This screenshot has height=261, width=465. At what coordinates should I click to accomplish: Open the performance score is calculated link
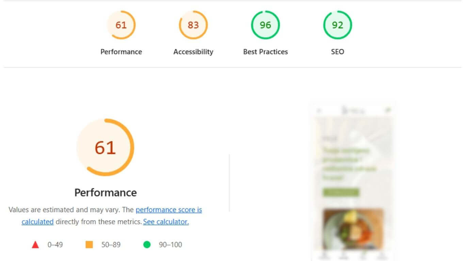(169, 210)
